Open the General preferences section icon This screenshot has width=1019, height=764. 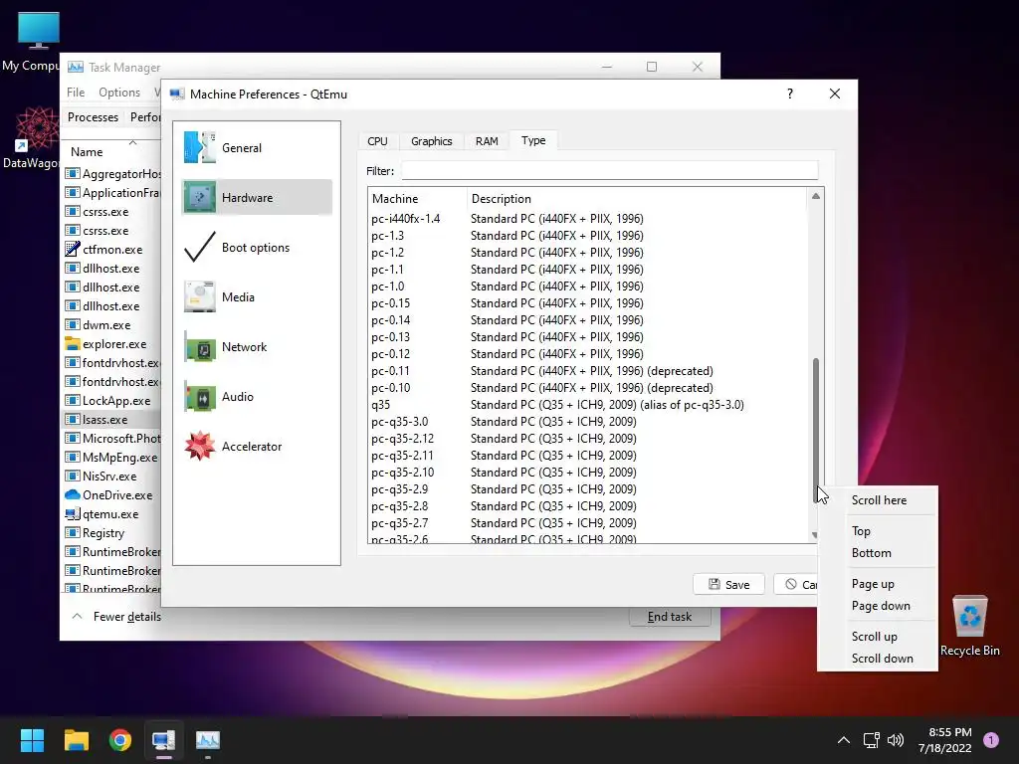click(x=199, y=147)
